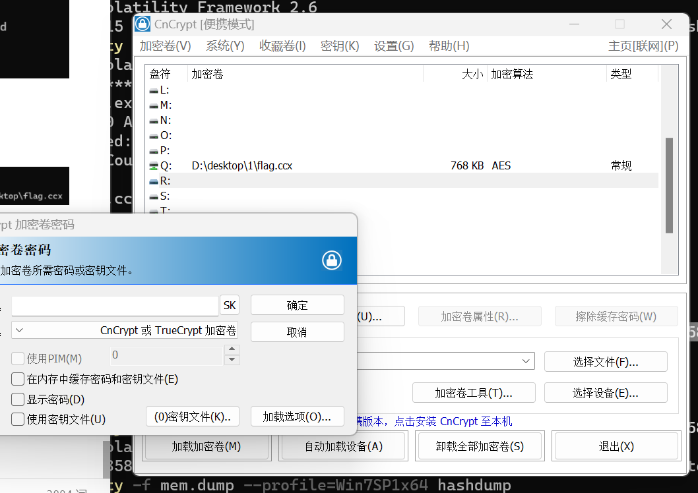Image resolution: width=698 pixels, height=493 pixels.
Task: Open 加密卷工具(T)... button
Action: click(474, 393)
